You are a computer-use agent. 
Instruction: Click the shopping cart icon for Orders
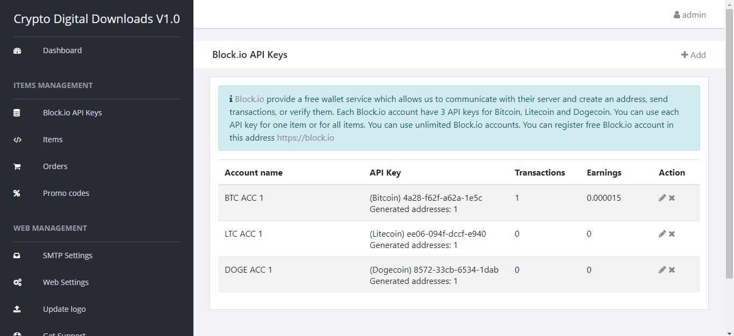coord(17,166)
